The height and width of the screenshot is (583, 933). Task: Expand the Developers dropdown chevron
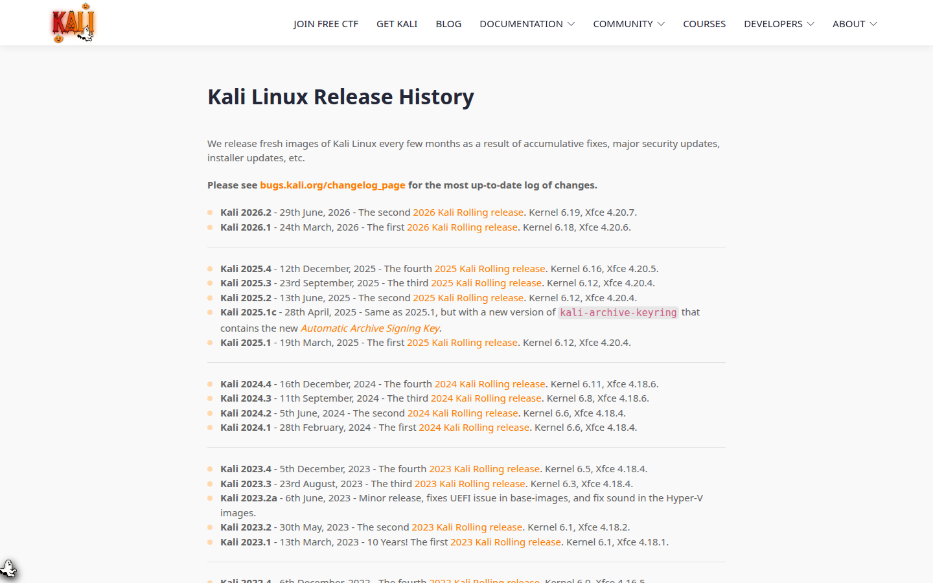pos(811,24)
